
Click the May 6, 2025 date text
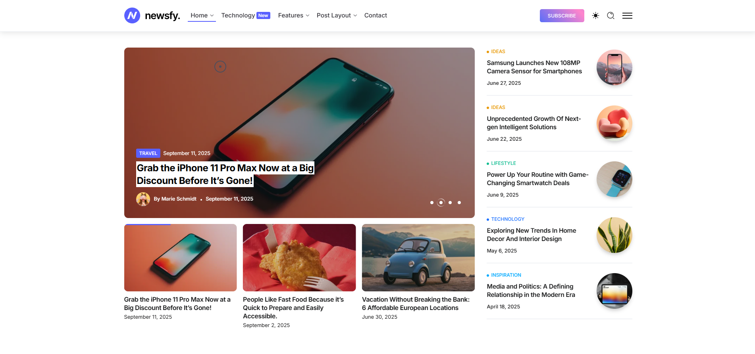502,251
